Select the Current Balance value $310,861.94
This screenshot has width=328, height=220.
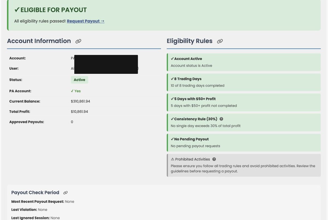(x=80, y=101)
